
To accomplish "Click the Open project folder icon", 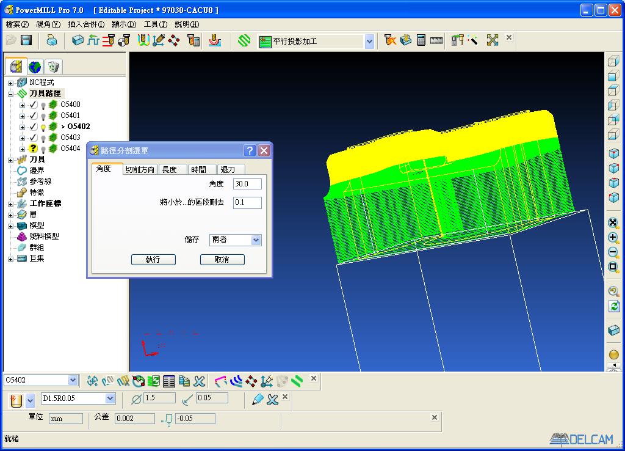I will click(11, 40).
